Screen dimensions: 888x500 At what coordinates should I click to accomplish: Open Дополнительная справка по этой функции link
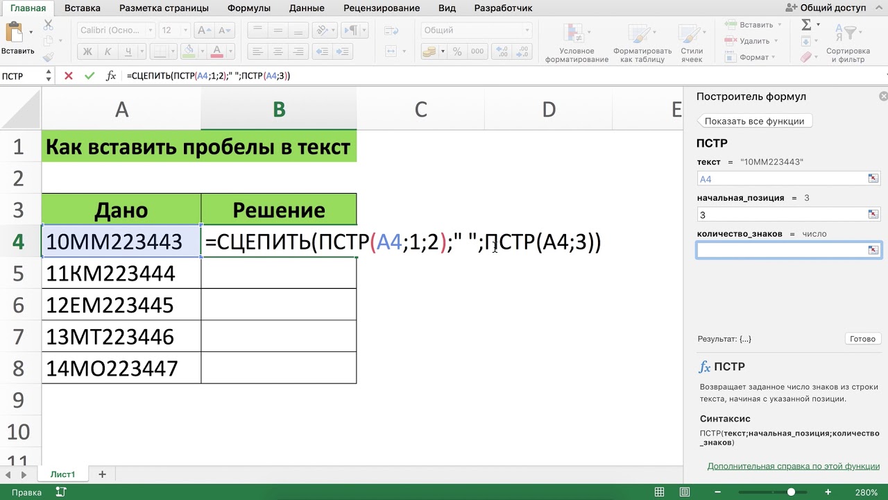[794, 466]
